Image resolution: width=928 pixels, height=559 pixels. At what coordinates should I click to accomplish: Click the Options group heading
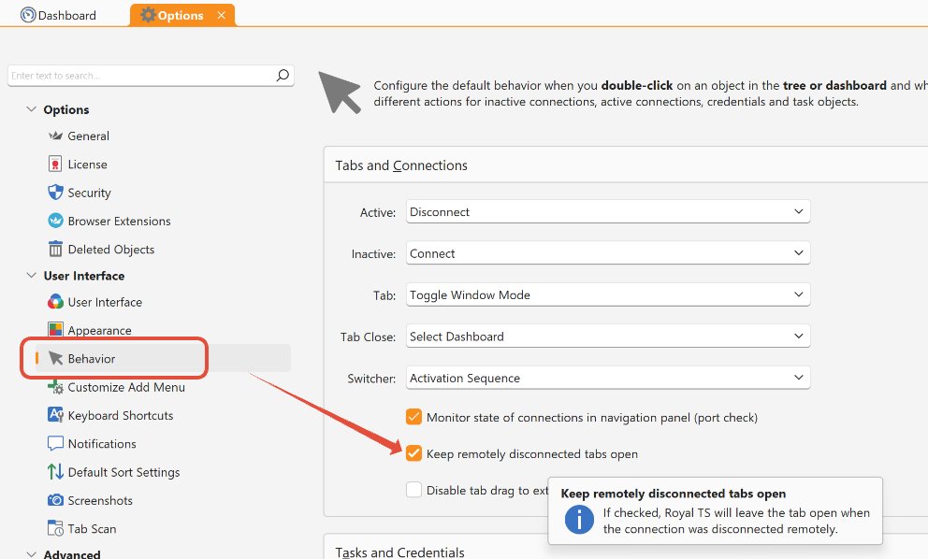[66, 109]
